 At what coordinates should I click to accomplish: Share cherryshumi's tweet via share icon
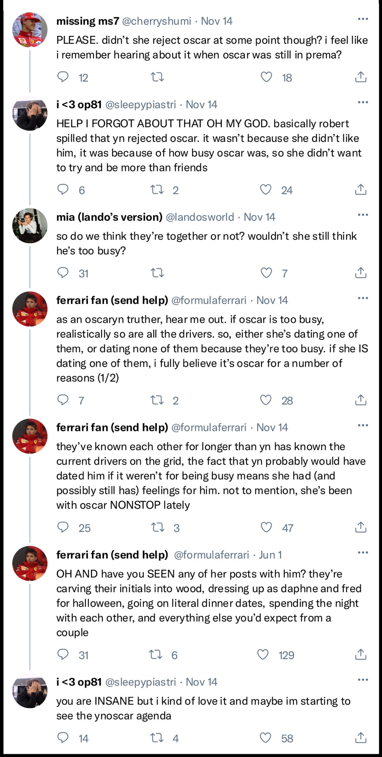click(360, 77)
